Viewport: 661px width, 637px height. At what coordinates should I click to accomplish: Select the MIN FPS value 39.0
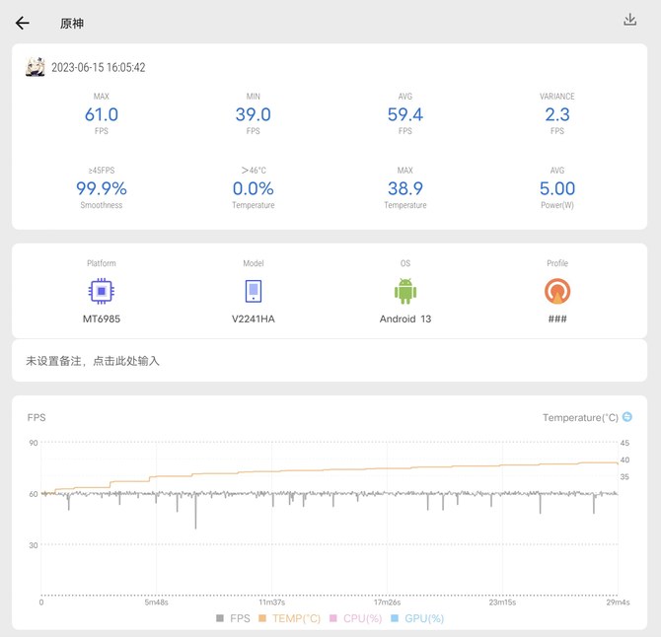point(253,114)
